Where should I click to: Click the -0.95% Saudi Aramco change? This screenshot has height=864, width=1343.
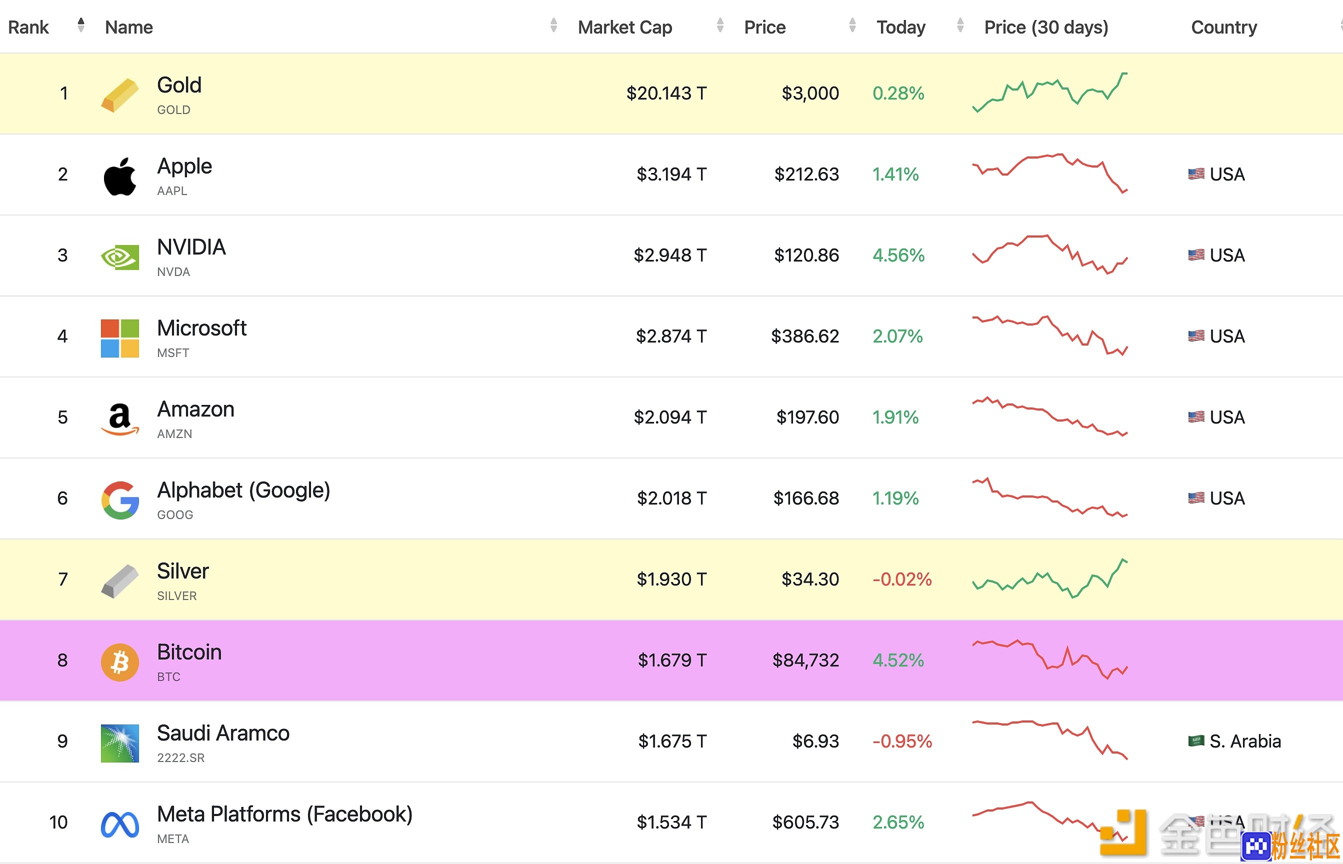point(901,741)
